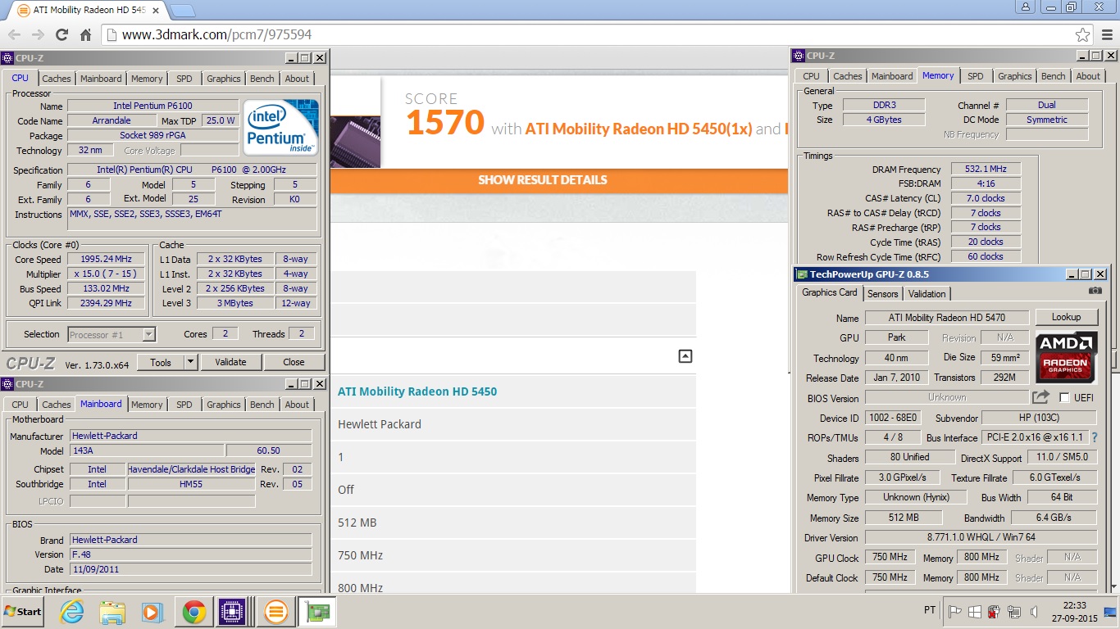Click the Chrome user profile icon in title bar
The height and width of the screenshot is (629, 1120).
(1026, 7)
